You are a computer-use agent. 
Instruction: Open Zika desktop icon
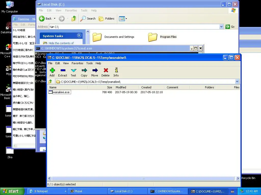point(10,153)
